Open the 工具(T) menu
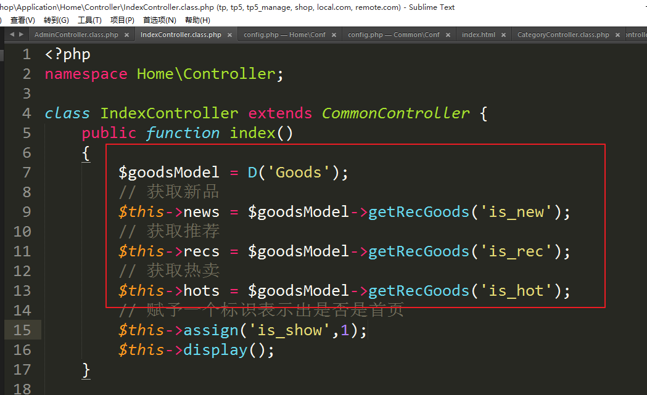 click(x=89, y=20)
